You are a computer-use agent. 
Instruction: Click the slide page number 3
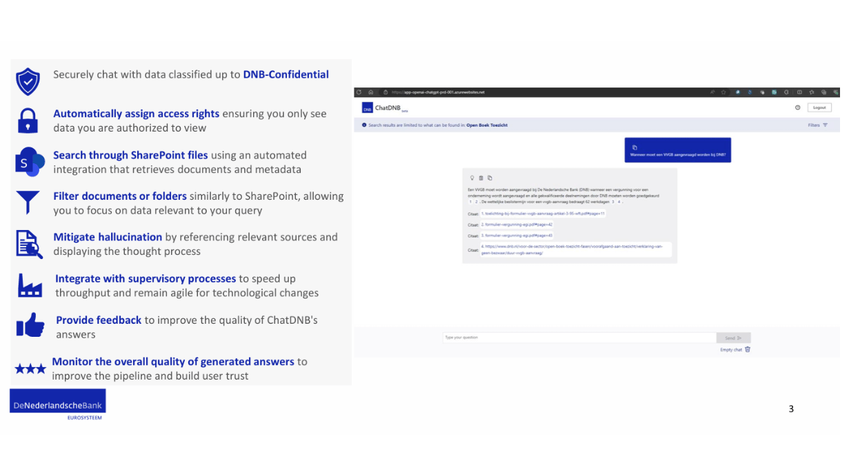point(791,408)
